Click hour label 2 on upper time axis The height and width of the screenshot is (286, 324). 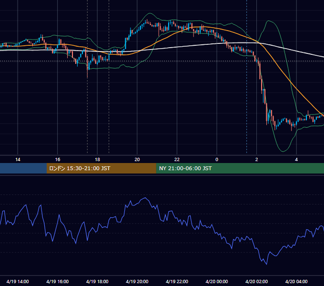click(257, 160)
